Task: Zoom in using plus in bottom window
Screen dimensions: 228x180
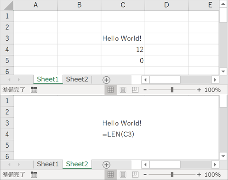Action: point(199,175)
